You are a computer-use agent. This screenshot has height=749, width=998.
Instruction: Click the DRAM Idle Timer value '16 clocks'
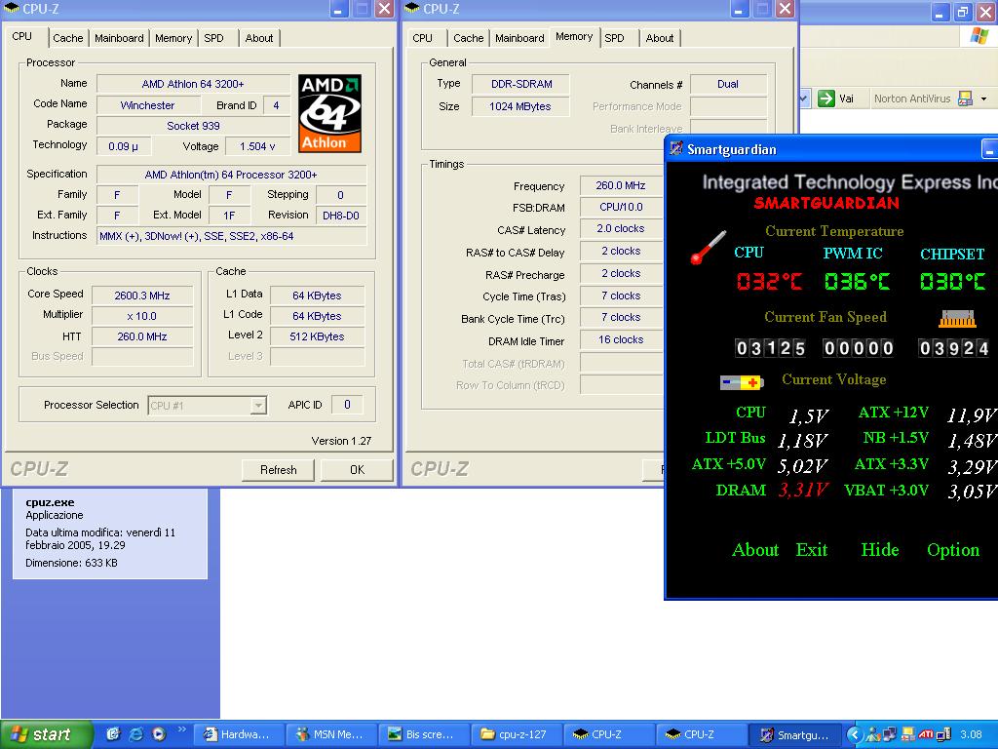[621, 339]
